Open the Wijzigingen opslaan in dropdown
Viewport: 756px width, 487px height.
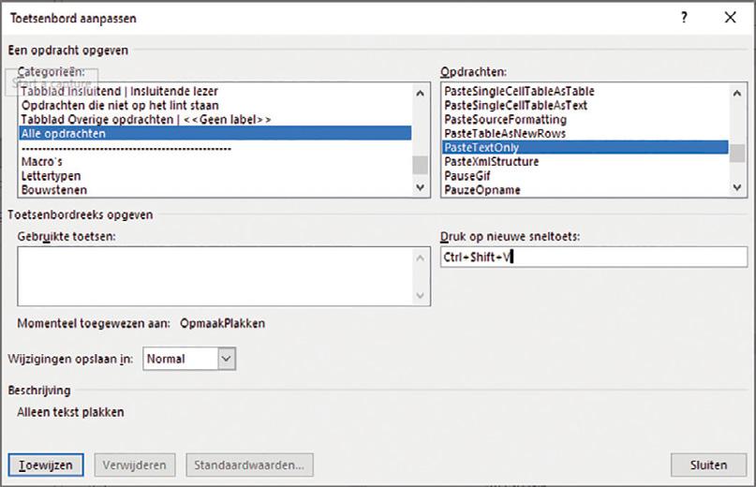coord(226,359)
